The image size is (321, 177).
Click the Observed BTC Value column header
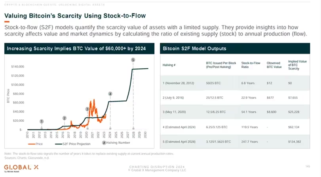(274, 65)
